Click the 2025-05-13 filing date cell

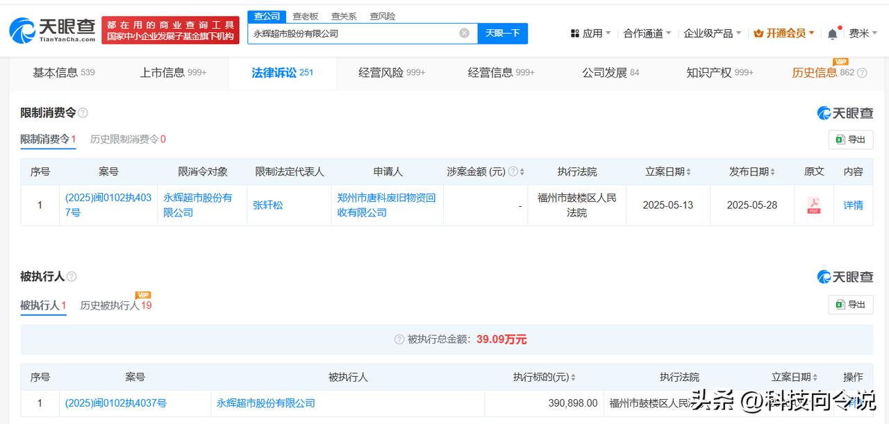668,205
